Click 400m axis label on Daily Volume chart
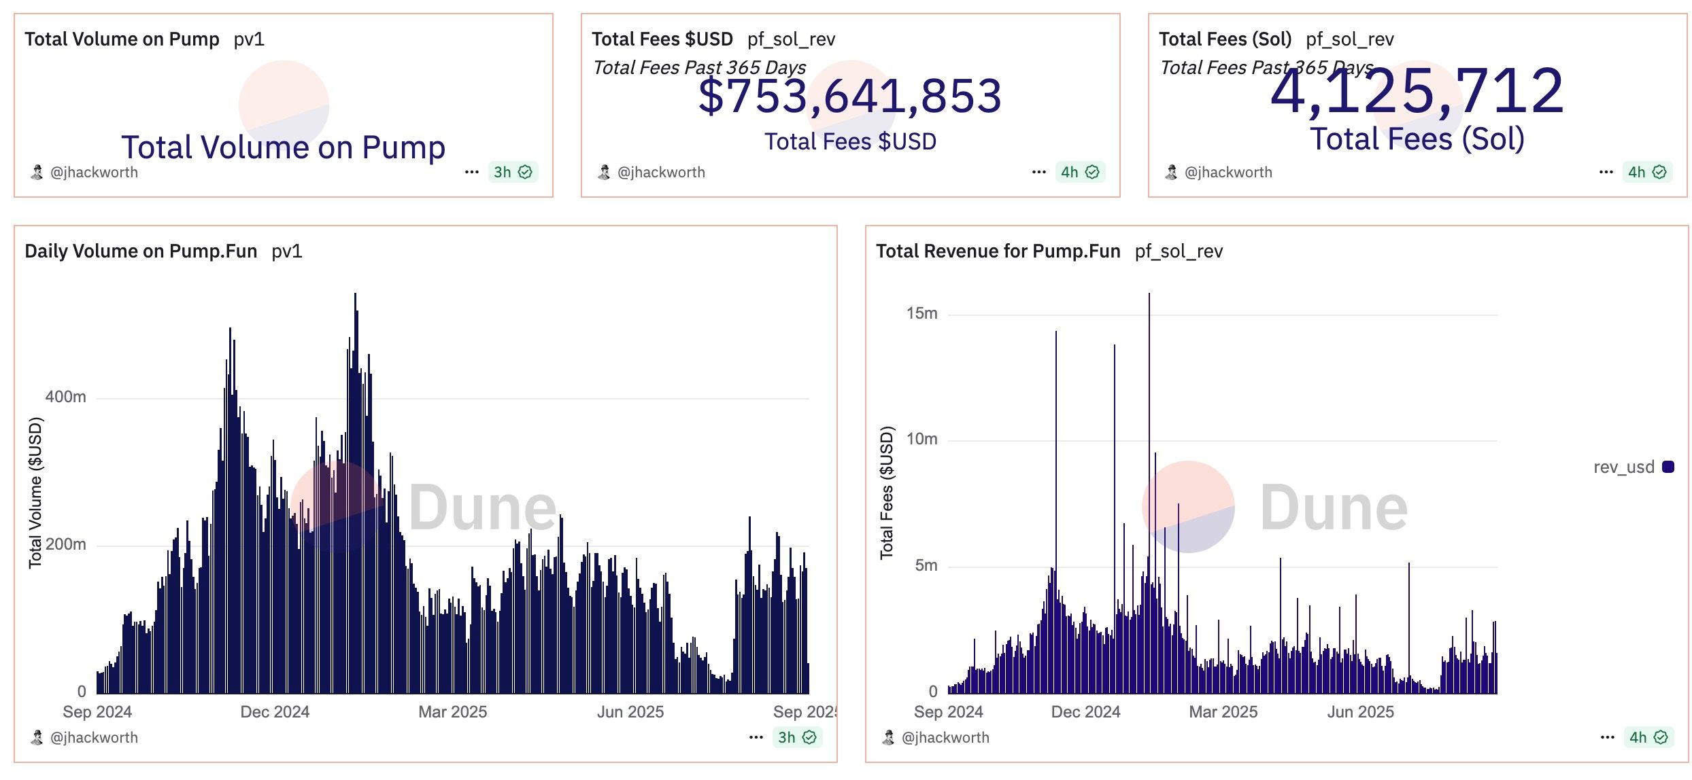Screen dimensions: 1692x780 tap(66, 397)
